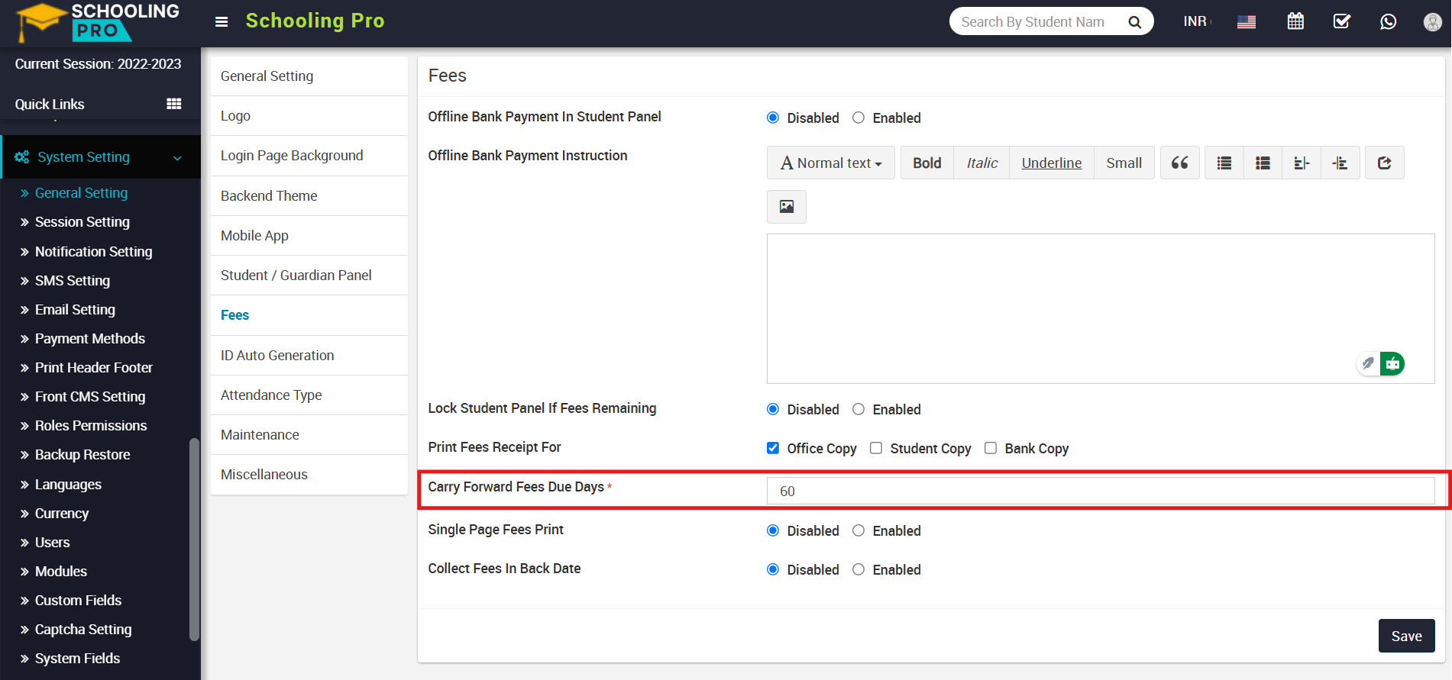Open the INR currency dropdown
This screenshot has width=1452, height=680.
[x=1197, y=21]
